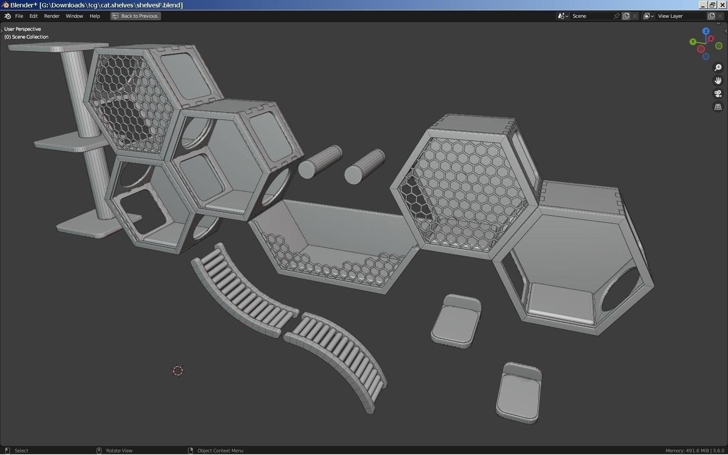Image resolution: width=728 pixels, height=455 pixels.
Task: Switch orthographic/perspective with the grid icon
Action: [718, 107]
